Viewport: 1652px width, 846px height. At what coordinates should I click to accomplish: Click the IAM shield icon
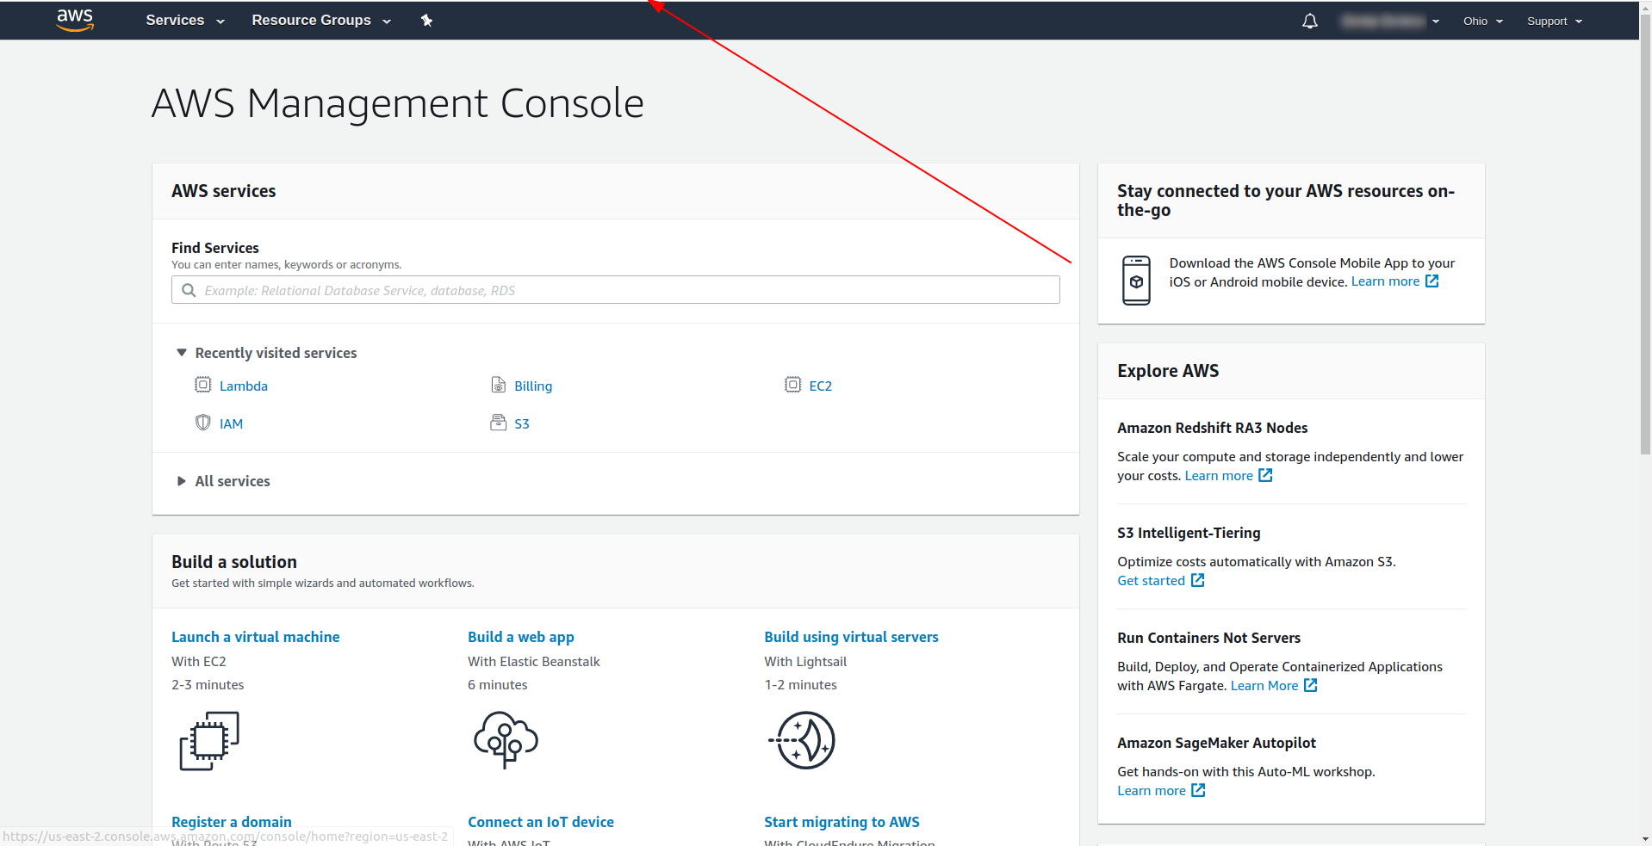[x=203, y=423]
